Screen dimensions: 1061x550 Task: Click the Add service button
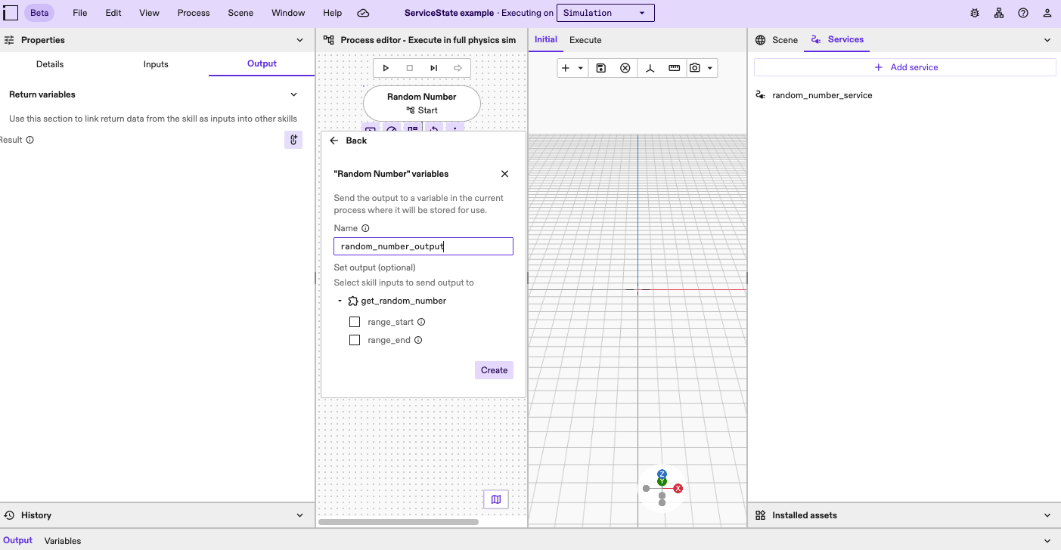(x=905, y=67)
